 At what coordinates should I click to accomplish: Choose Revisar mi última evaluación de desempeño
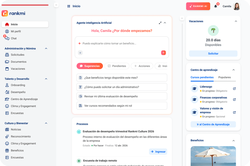point(122,96)
